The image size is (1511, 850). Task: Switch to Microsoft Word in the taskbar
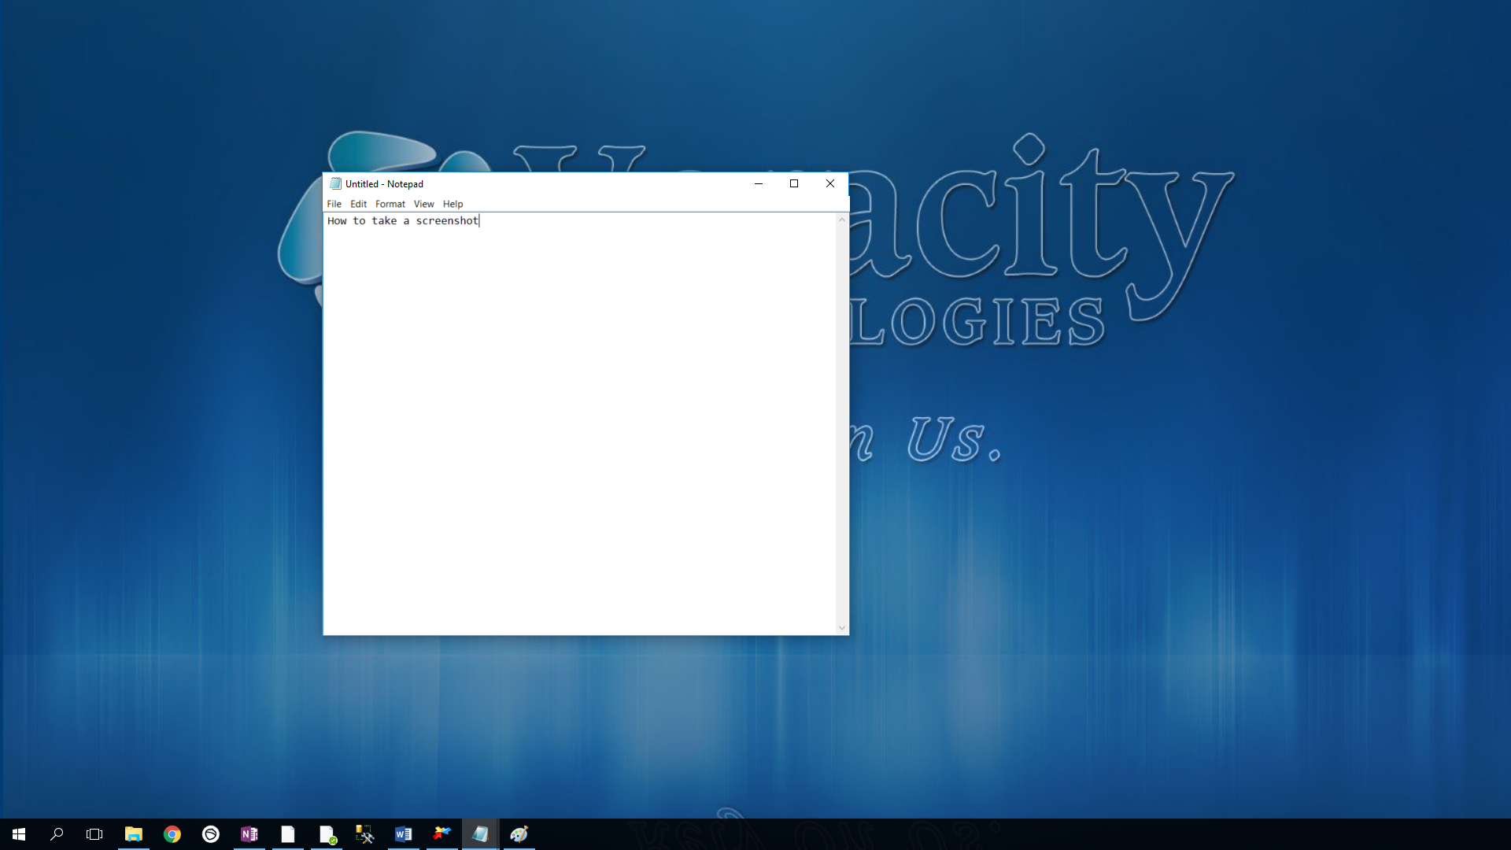403,834
